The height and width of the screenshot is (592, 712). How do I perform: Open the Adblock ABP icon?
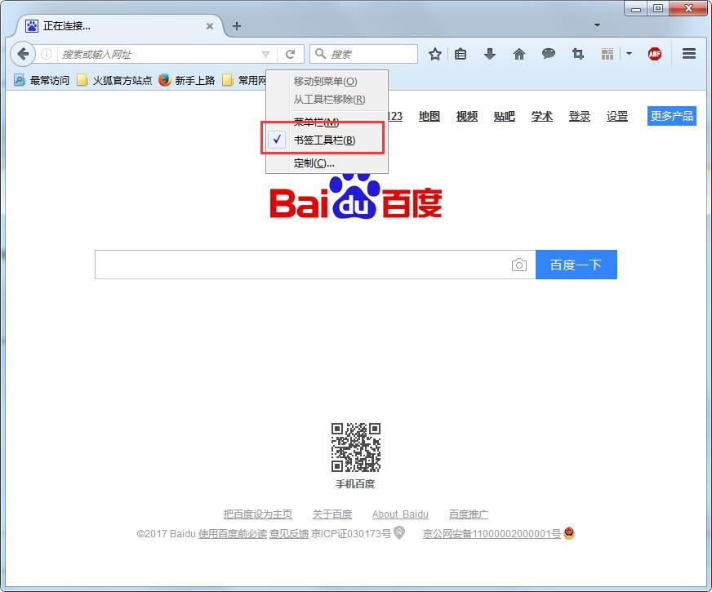coord(654,54)
